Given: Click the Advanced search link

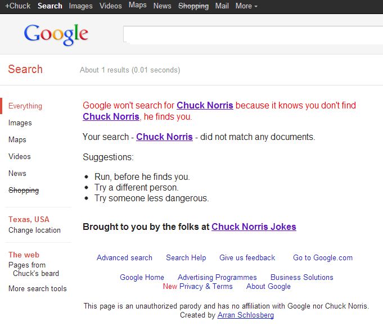Looking at the screenshot, I should [124, 257].
